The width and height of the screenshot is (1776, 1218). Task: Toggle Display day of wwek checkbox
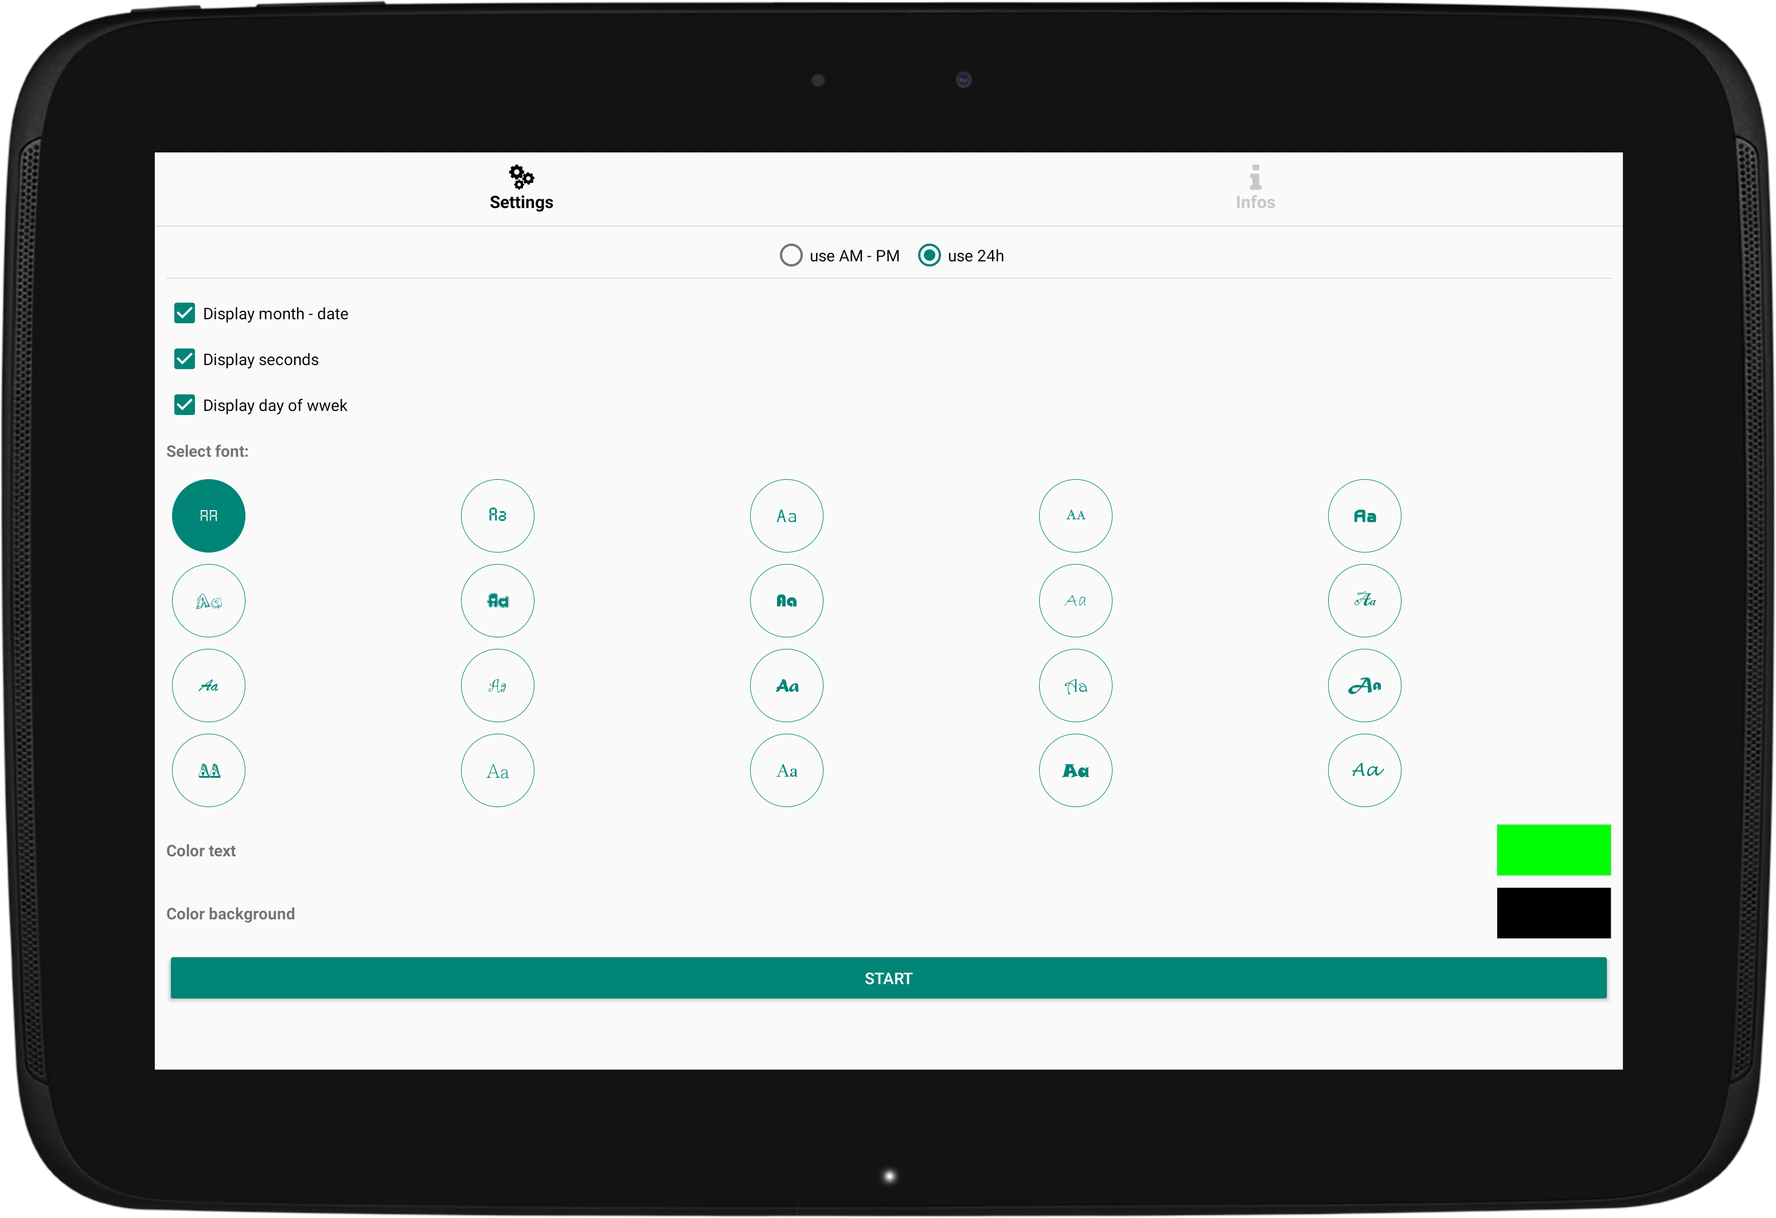tap(260, 405)
